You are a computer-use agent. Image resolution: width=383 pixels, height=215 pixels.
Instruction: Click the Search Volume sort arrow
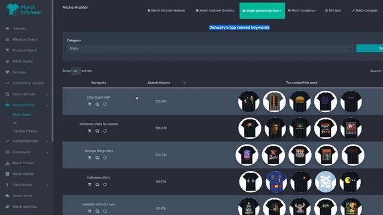[185, 83]
